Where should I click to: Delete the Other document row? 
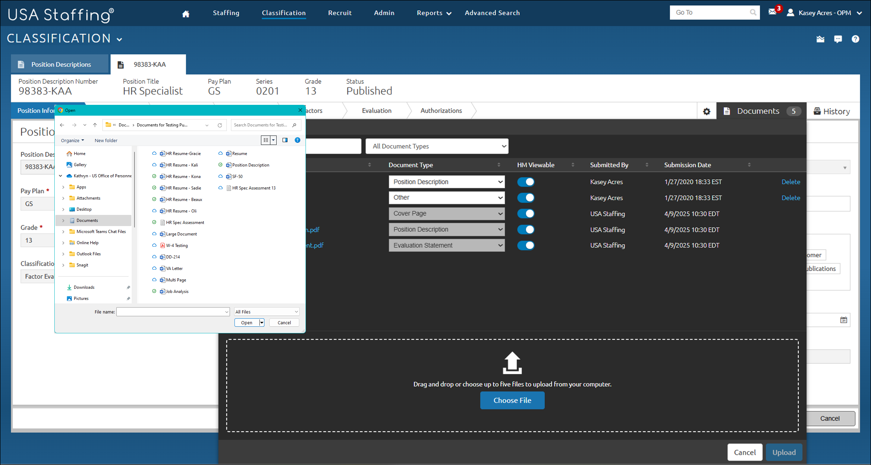(x=791, y=198)
